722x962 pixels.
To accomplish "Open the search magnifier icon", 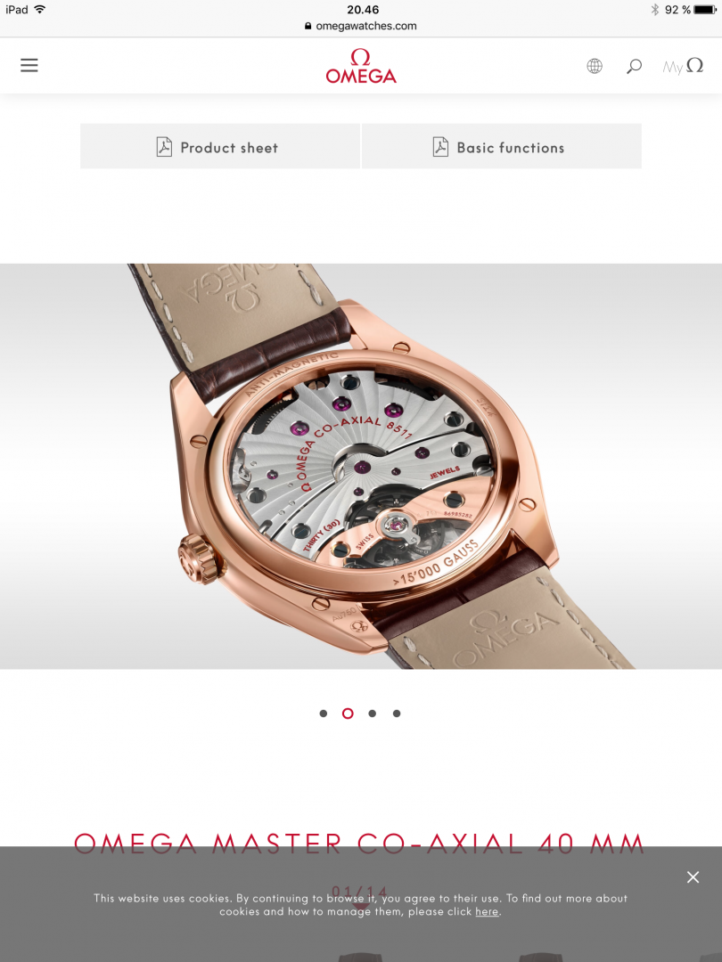I will coord(635,66).
